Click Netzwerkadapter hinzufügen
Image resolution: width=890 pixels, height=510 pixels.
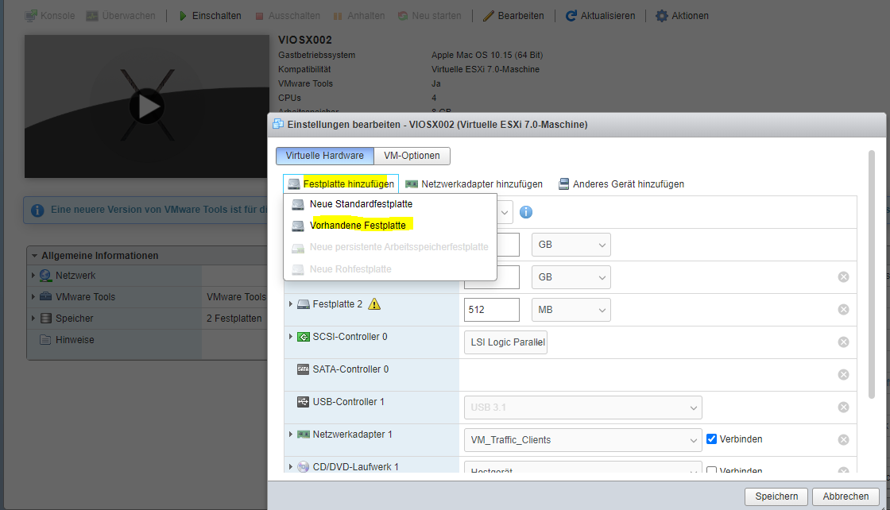pos(474,184)
